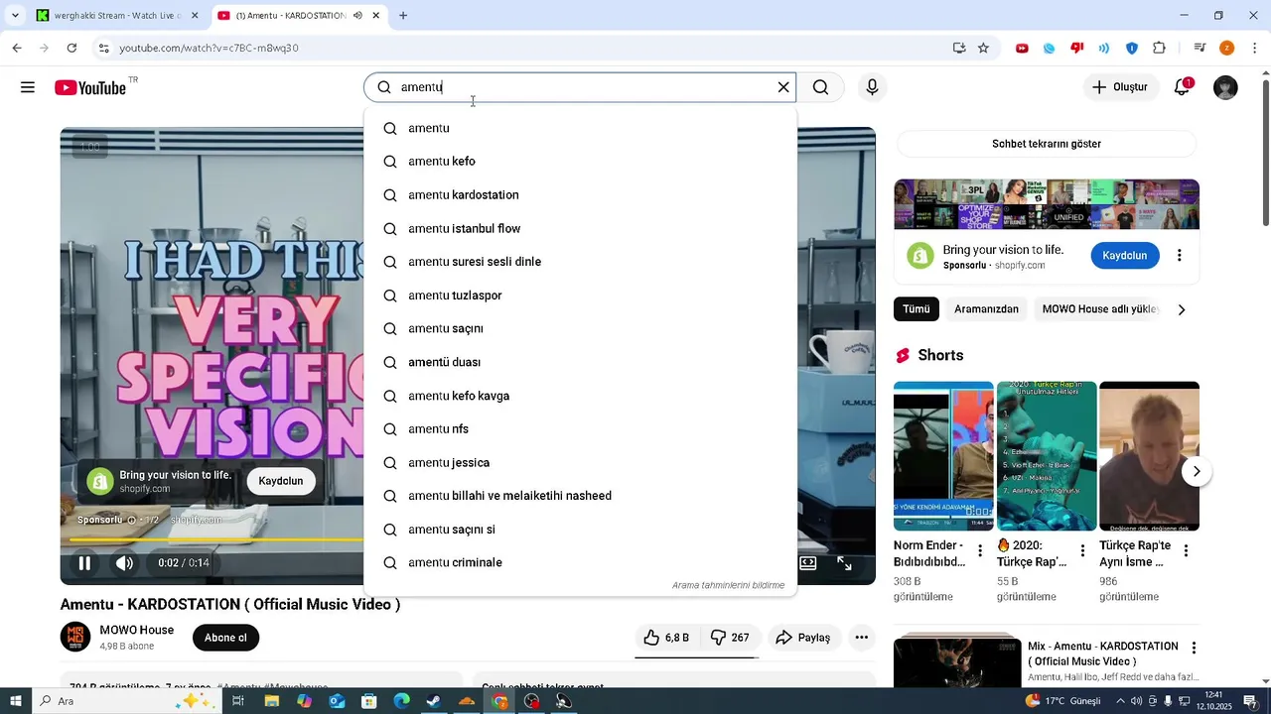
Task: Select suggestion 'amentu jessica'
Action: tap(580, 463)
